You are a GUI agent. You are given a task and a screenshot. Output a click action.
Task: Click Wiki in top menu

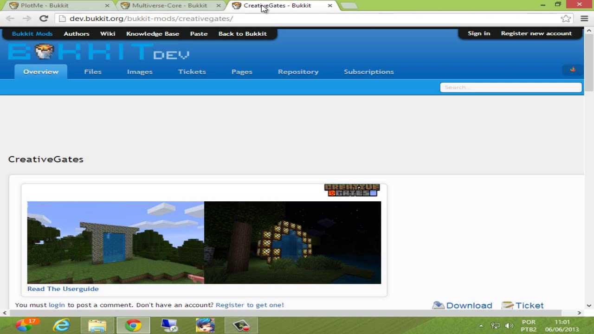(108, 33)
